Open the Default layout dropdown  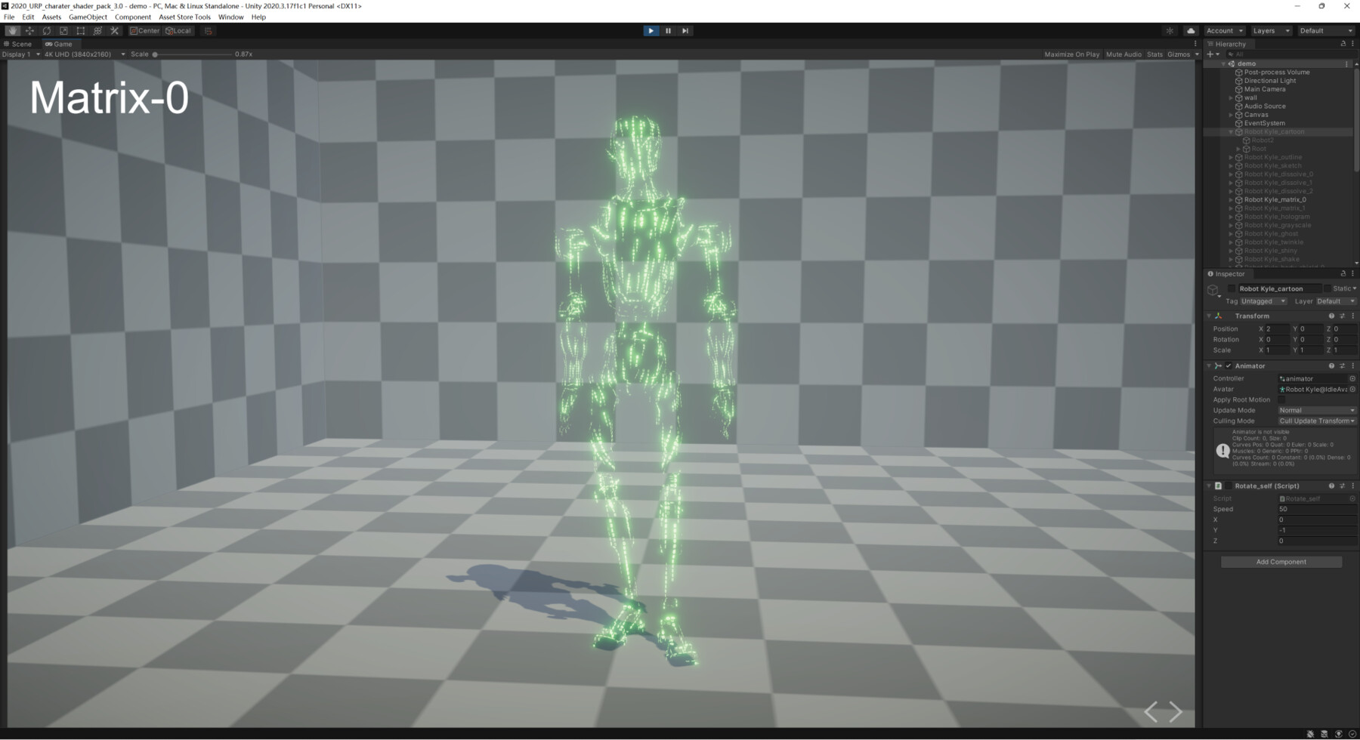coord(1326,31)
